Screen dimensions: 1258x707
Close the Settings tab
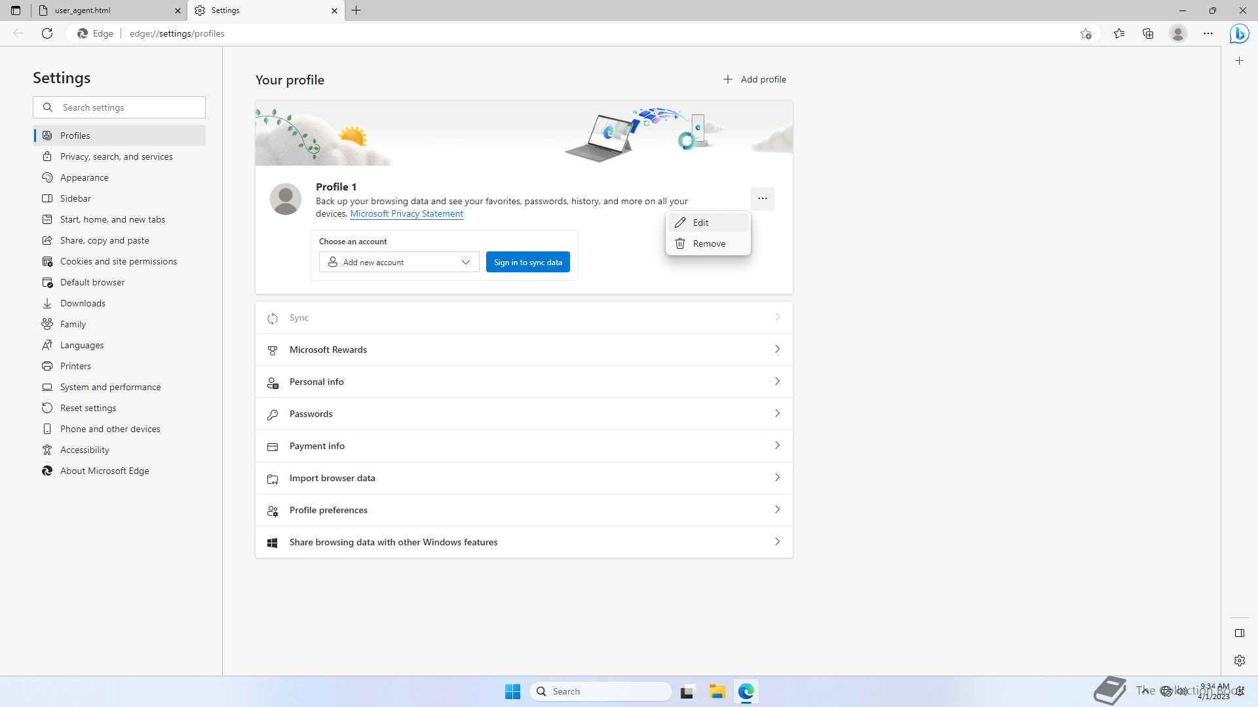pyautogui.click(x=334, y=10)
